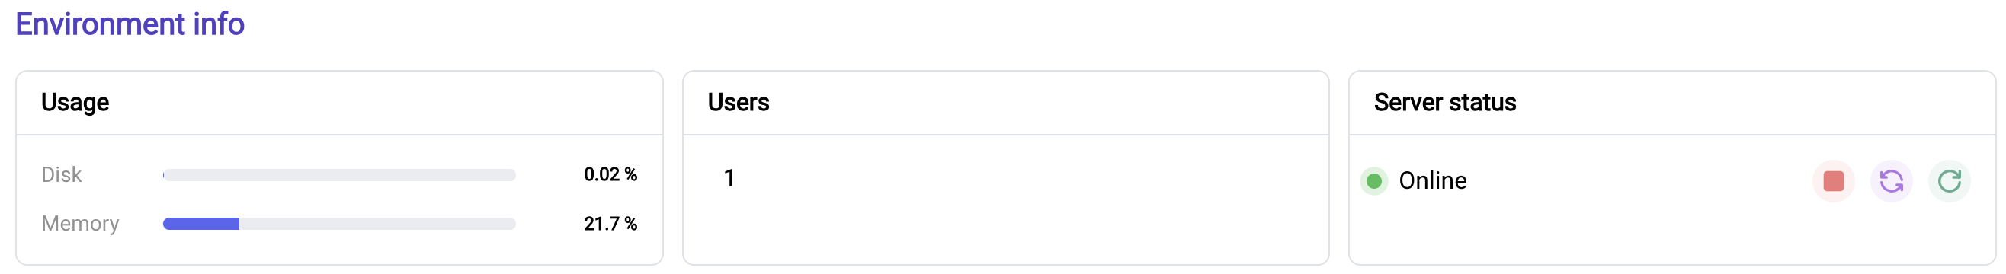Refresh server status with the green arrow icon
Image resolution: width=2006 pixels, height=274 pixels.
click(x=1949, y=181)
